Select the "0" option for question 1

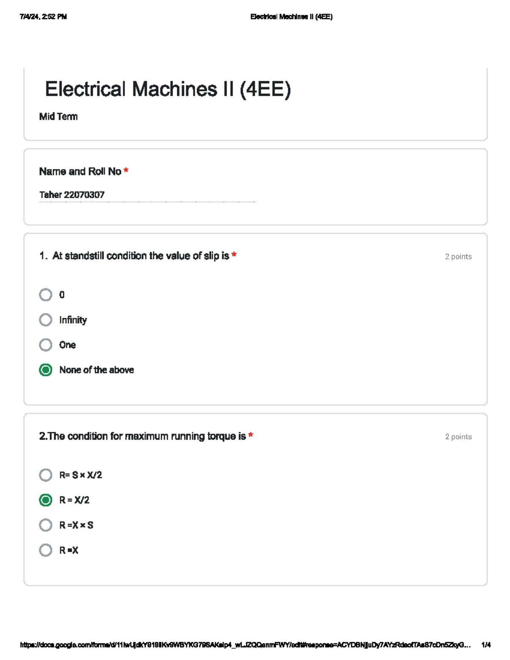pyautogui.click(x=46, y=295)
